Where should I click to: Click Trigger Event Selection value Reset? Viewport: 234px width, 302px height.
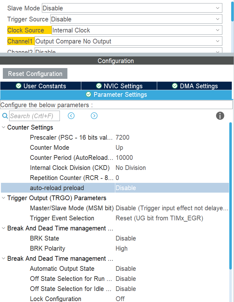coord(159,218)
